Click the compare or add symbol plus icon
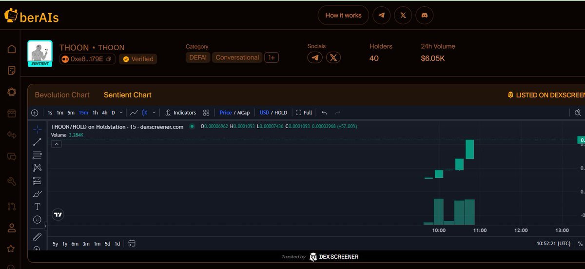The height and width of the screenshot is (269, 585). (35, 113)
